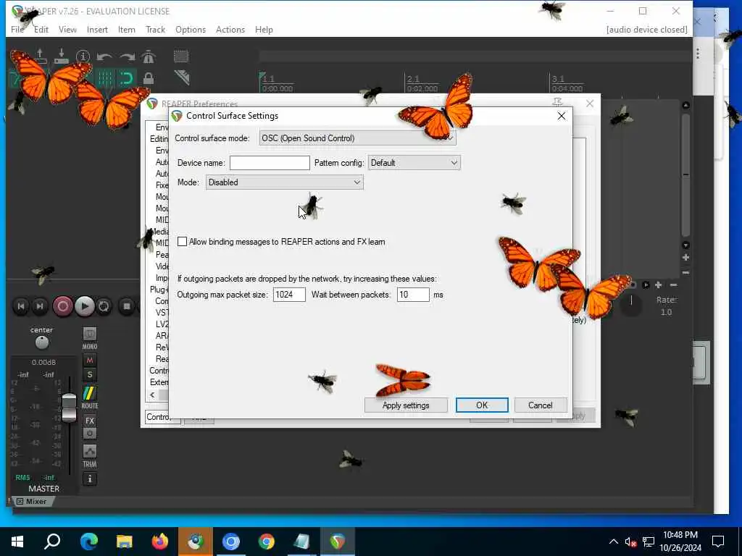Open master track FX button

point(89,421)
